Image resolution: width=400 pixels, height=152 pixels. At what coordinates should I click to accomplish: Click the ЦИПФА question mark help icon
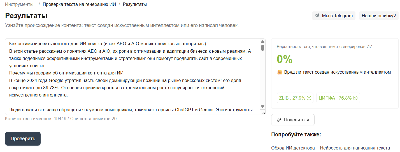pos(355,98)
